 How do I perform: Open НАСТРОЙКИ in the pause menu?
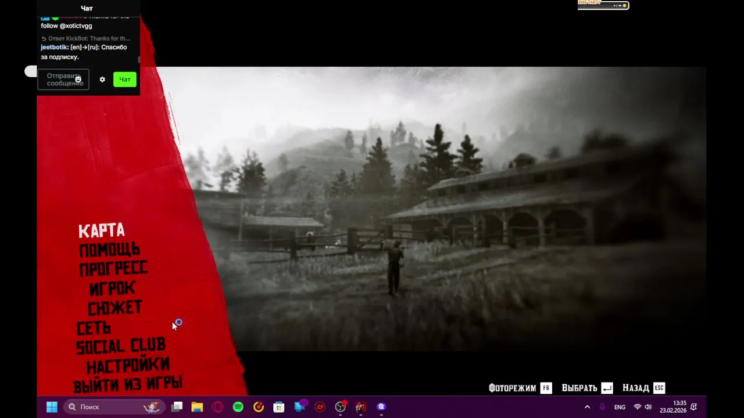(128, 366)
